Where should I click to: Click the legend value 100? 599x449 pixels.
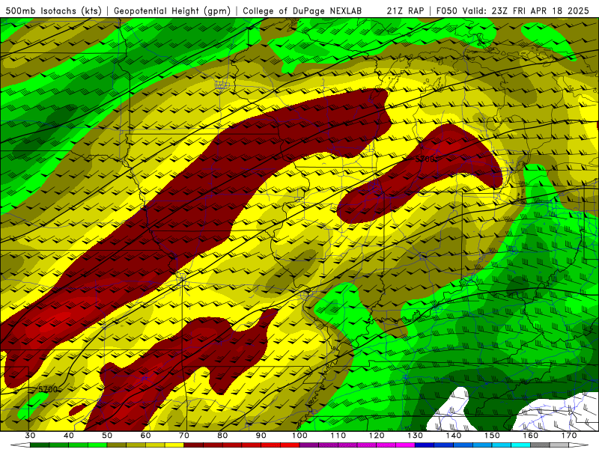(299, 436)
